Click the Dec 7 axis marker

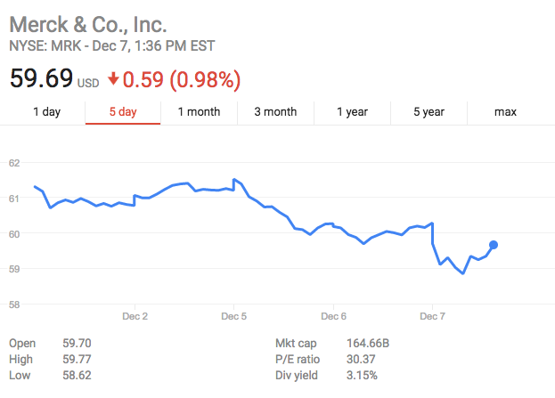coord(432,316)
